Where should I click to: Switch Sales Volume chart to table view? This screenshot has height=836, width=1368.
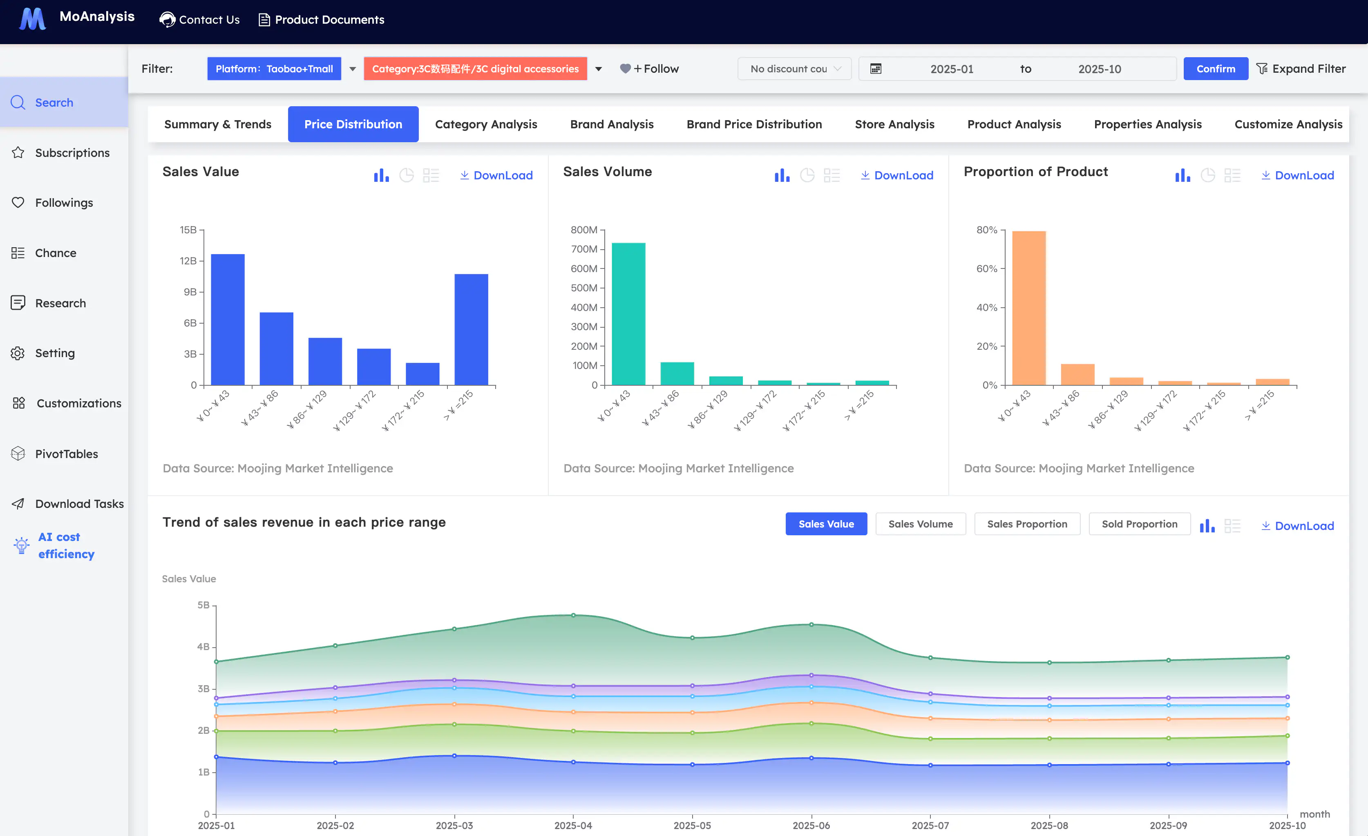pyautogui.click(x=832, y=175)
